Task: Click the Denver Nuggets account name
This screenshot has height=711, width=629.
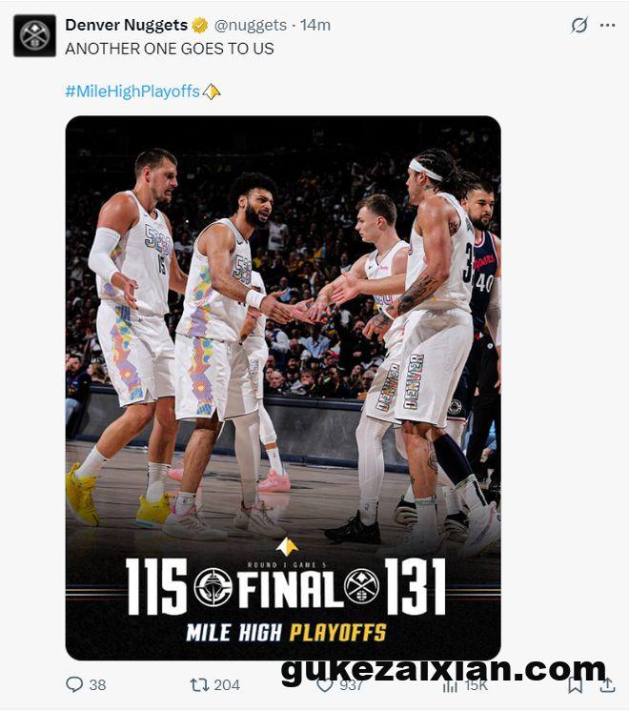Action: [x=126, y=25]
